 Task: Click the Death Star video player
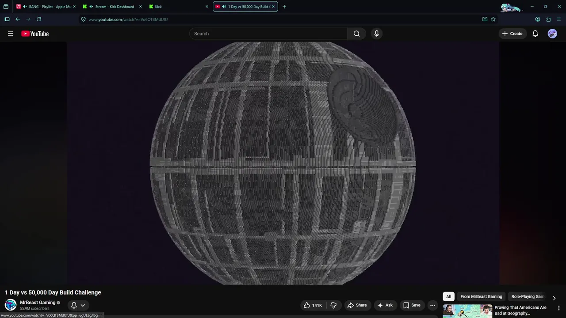click(x=283, y=163)
